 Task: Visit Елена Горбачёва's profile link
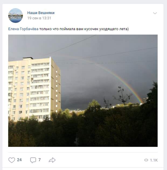click(23, 29)
